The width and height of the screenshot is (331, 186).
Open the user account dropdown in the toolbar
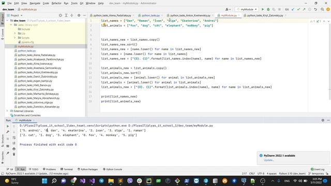228,9
